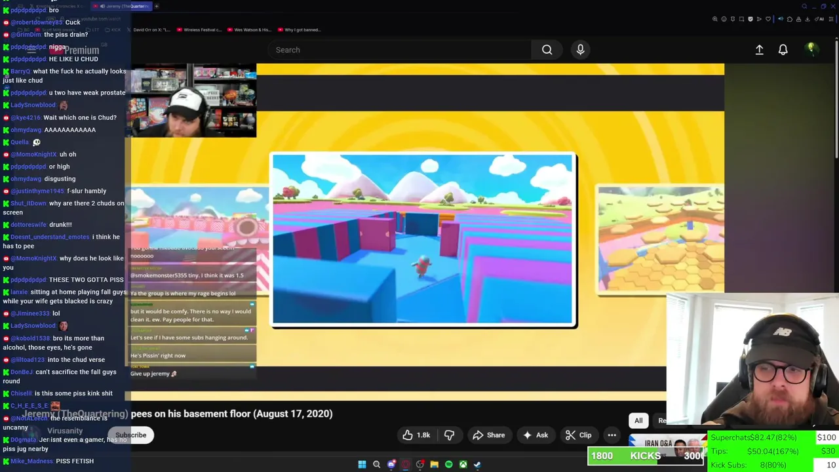839x472 pixels.
Task: Click the browser pin toolbar icon
Action: 733,19
